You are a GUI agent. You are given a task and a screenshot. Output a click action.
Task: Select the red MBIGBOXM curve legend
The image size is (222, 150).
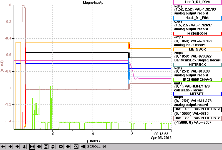197,34
